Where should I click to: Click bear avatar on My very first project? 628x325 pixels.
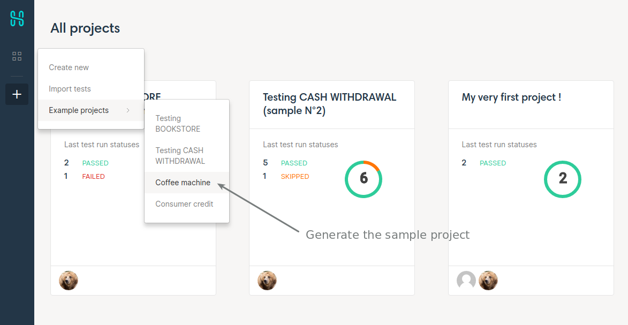[488, 281]
